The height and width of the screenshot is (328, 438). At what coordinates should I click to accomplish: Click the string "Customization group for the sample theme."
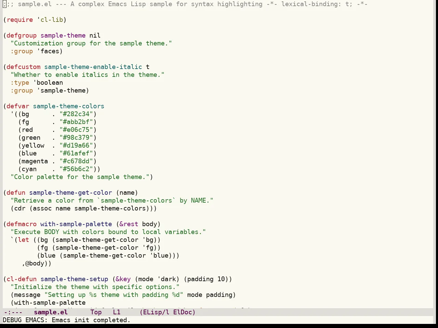[91, 43]
